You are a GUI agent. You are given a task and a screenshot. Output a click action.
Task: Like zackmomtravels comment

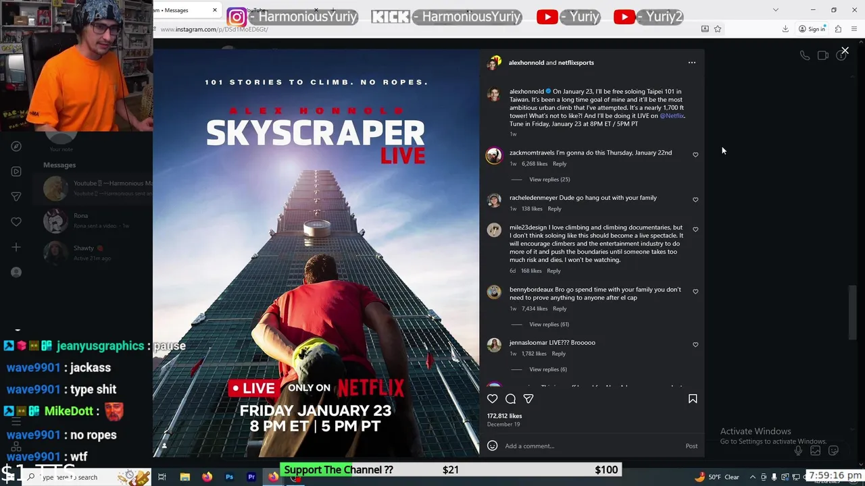(x=695, y=155)
